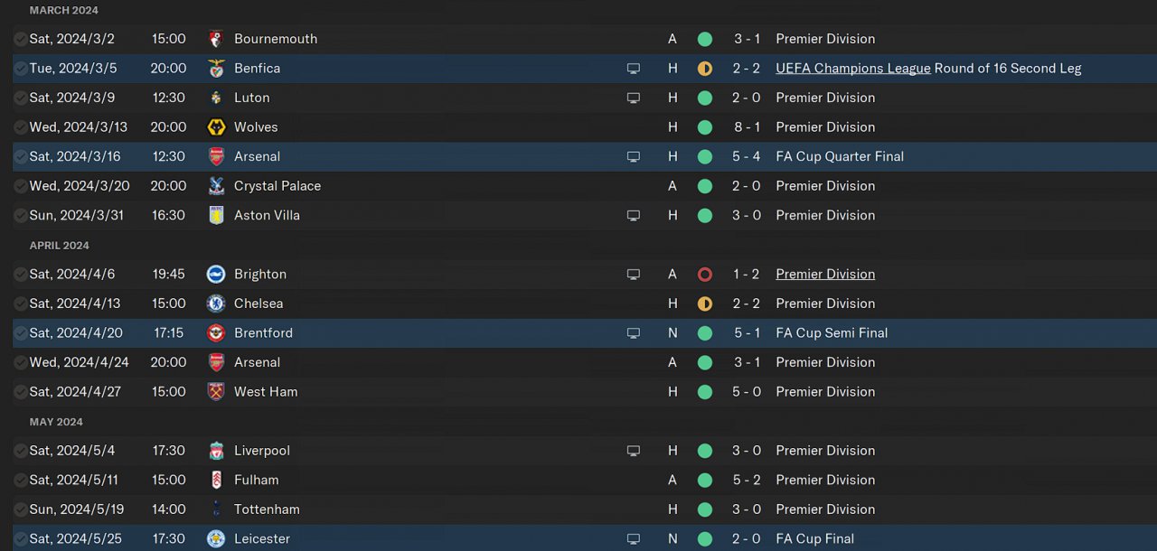Click the Wolves club badge
Viewport: 1157px width, 551px height.
point(216,127)
